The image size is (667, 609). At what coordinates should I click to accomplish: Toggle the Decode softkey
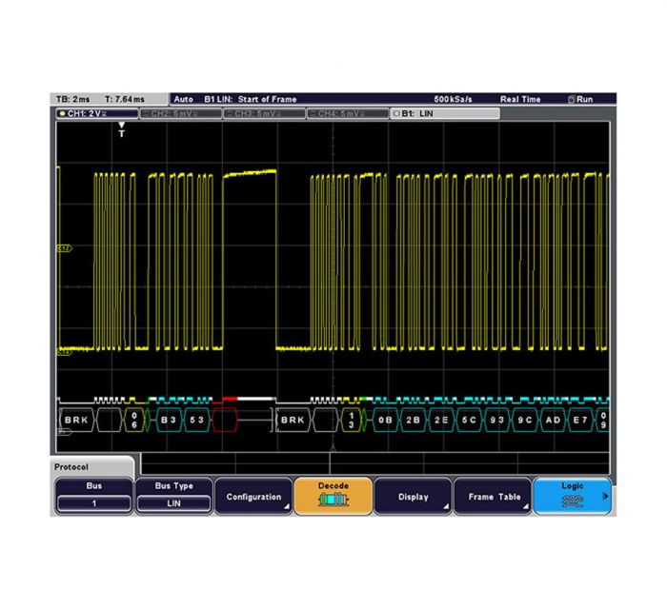click(x=333, y=496)
